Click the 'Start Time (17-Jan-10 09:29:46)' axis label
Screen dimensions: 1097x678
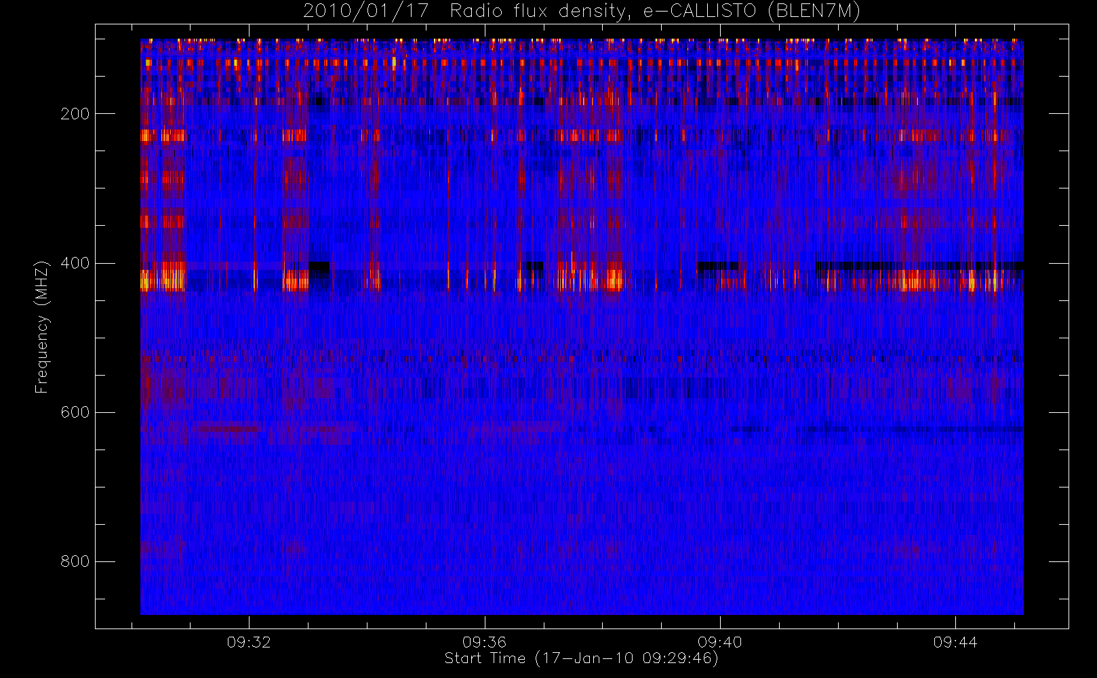[582, 658]
